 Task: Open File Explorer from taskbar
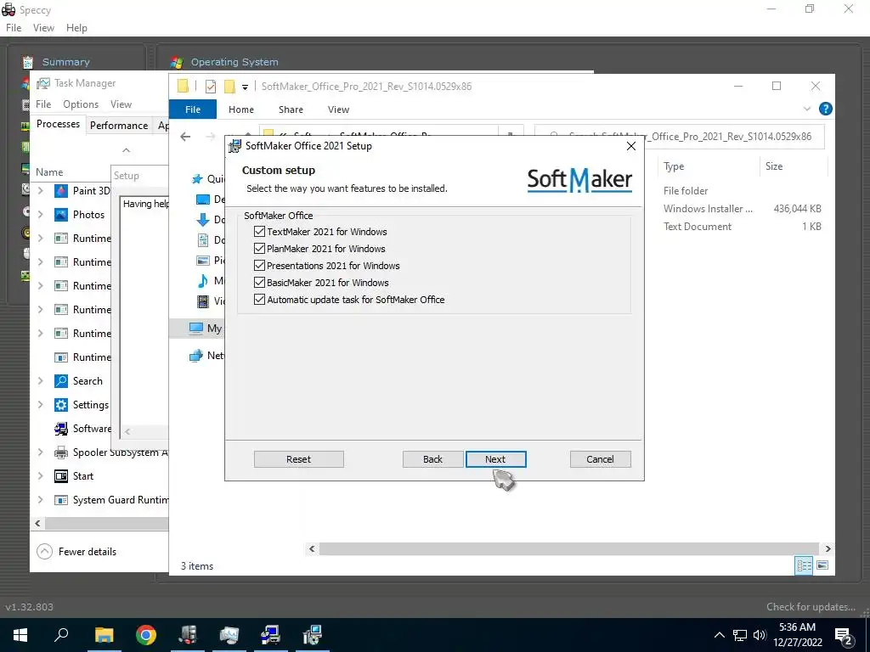coord(104,635)
